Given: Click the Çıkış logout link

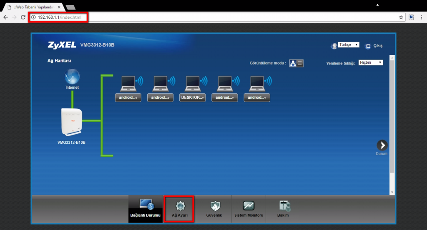Looking at the screenshot, I should [x=378, y=46].
